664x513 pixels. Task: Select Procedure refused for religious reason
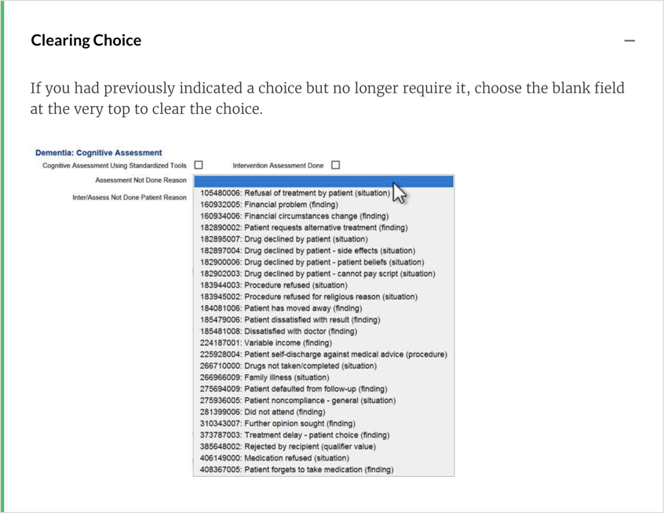[x=308, y=297]
